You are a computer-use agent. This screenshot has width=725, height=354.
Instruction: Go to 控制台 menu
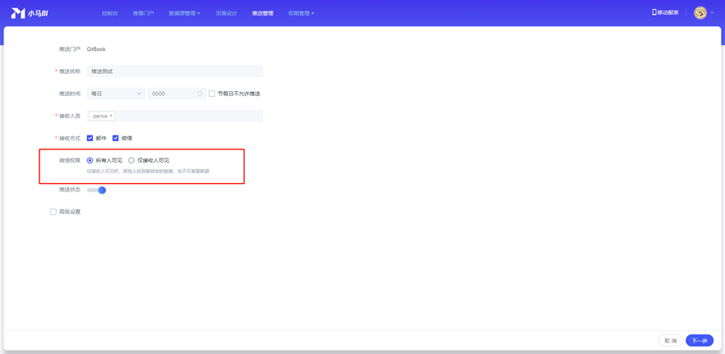(x=110, y=13)
